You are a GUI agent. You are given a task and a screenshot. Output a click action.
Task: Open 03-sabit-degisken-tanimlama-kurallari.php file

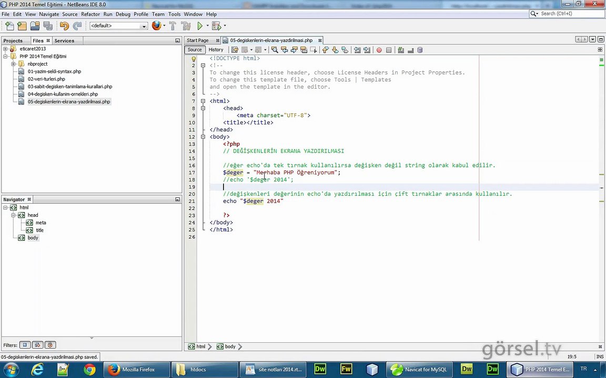click(69, 87)
